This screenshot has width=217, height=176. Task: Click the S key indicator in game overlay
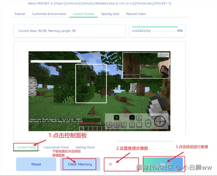(x=117, y=125)
